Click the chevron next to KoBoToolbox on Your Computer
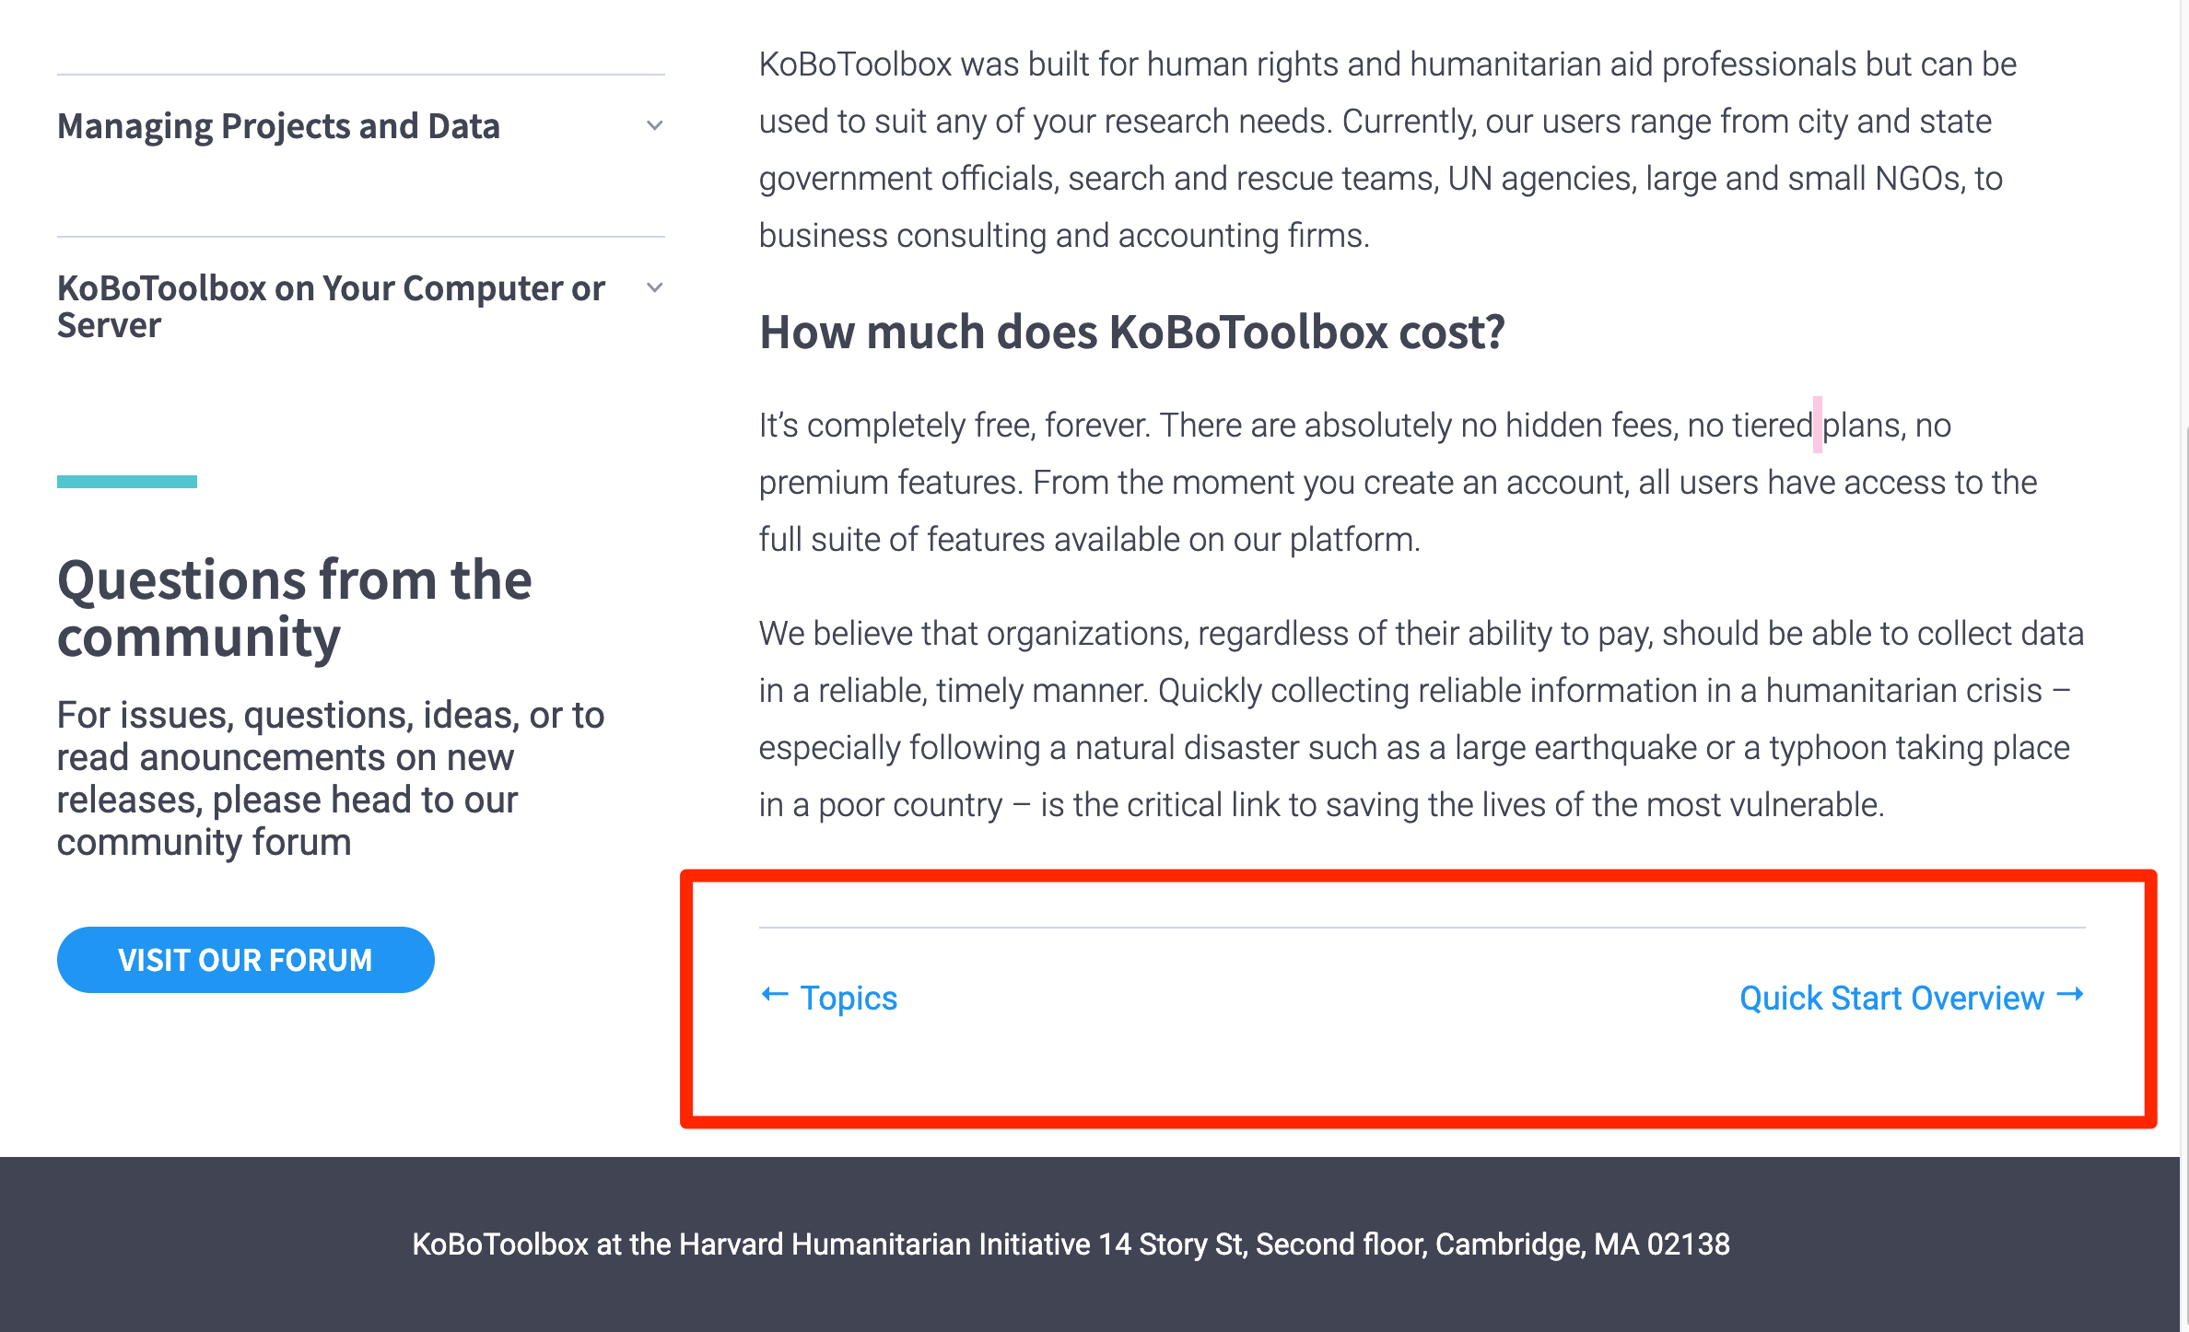This screenshot has height=1332, width=2189. click(654, 287)
